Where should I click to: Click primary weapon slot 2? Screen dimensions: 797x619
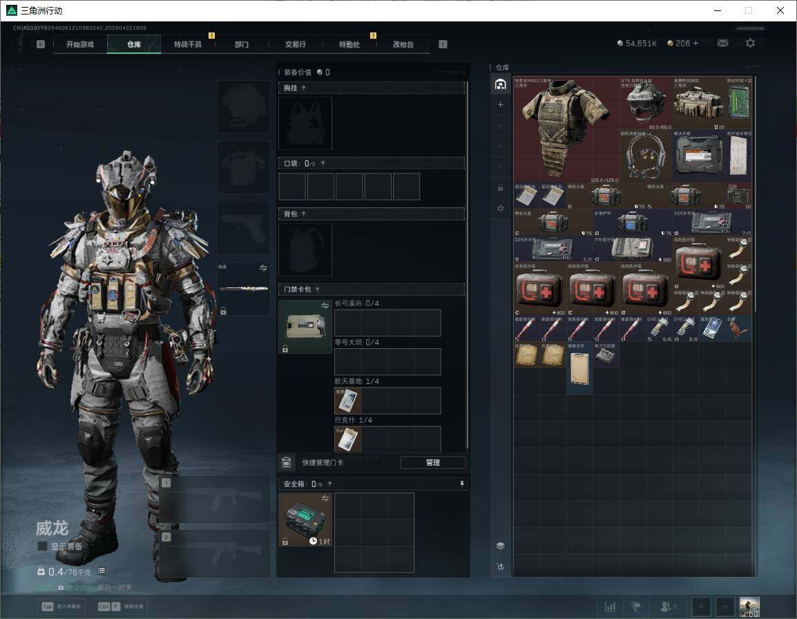(x=215, y=553)
